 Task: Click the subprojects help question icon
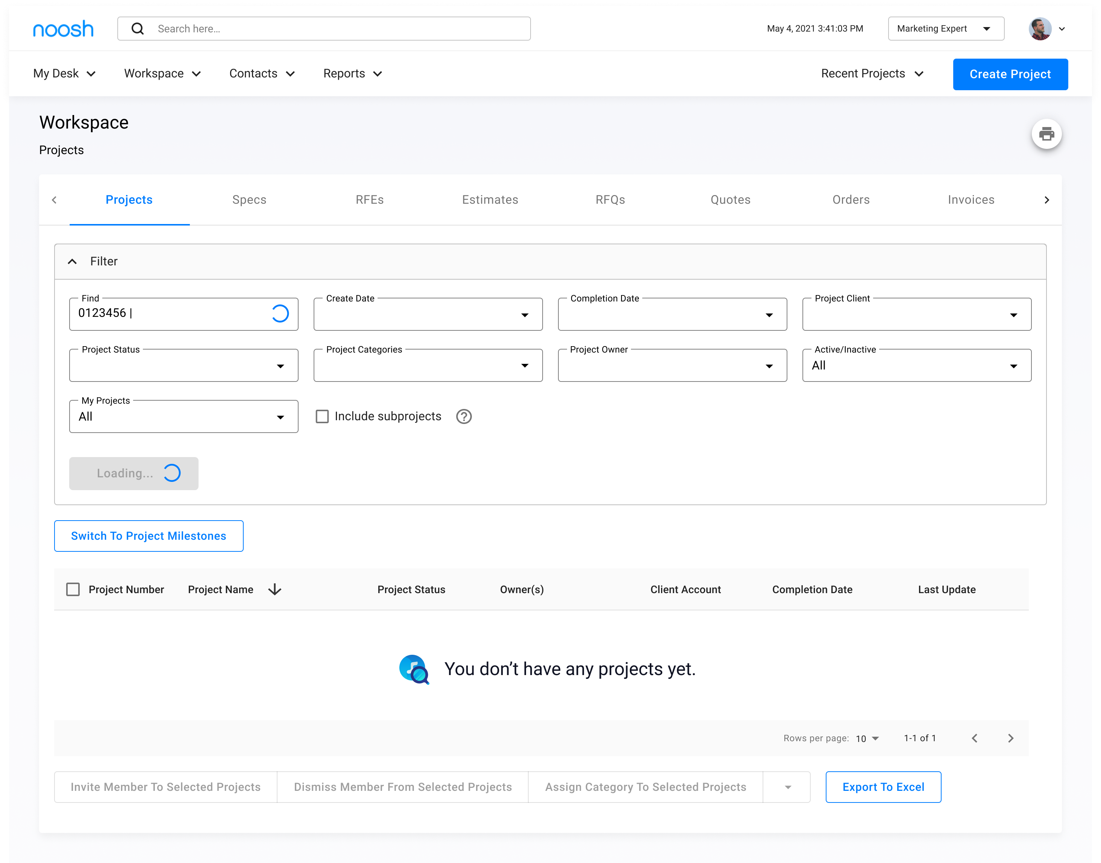464,416
